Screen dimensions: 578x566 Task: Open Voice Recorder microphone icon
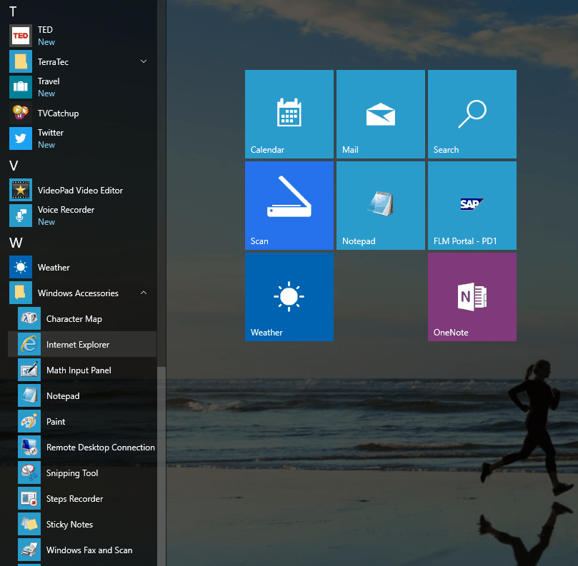pyautogui.click(x=21, y=216)
